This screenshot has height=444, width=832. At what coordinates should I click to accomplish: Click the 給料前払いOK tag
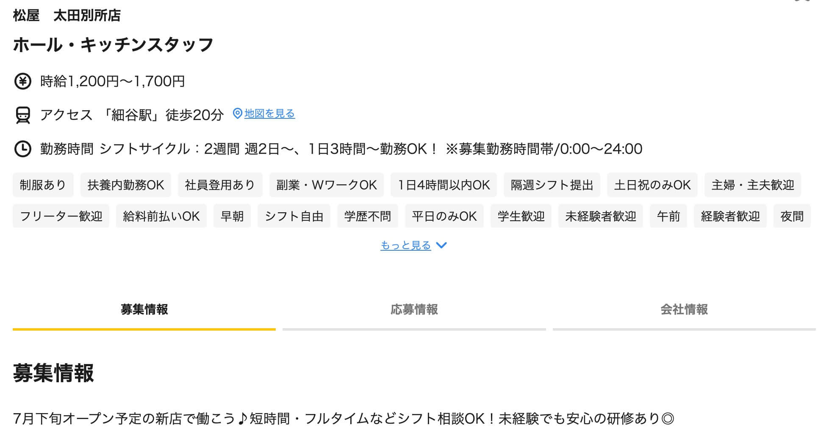coord(161,217)
